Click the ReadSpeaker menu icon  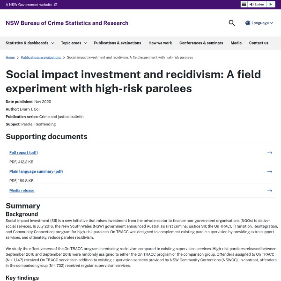244,4
